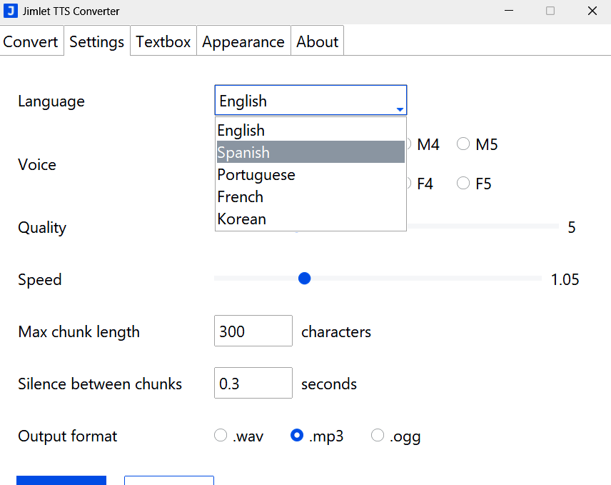This screenshot has height=485, width=611.
Task: Select the M5 voice
Action: (x=463, y=144)
